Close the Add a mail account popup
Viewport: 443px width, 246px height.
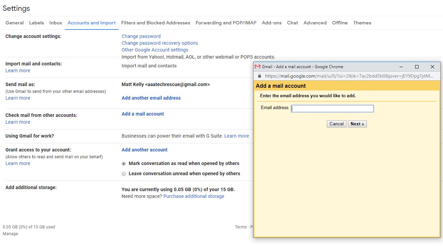pyautogui.click(x=432, y=67)
